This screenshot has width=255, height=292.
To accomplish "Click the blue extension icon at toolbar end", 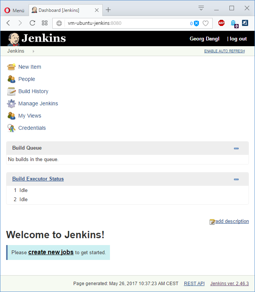I will [x=245, y=23].
